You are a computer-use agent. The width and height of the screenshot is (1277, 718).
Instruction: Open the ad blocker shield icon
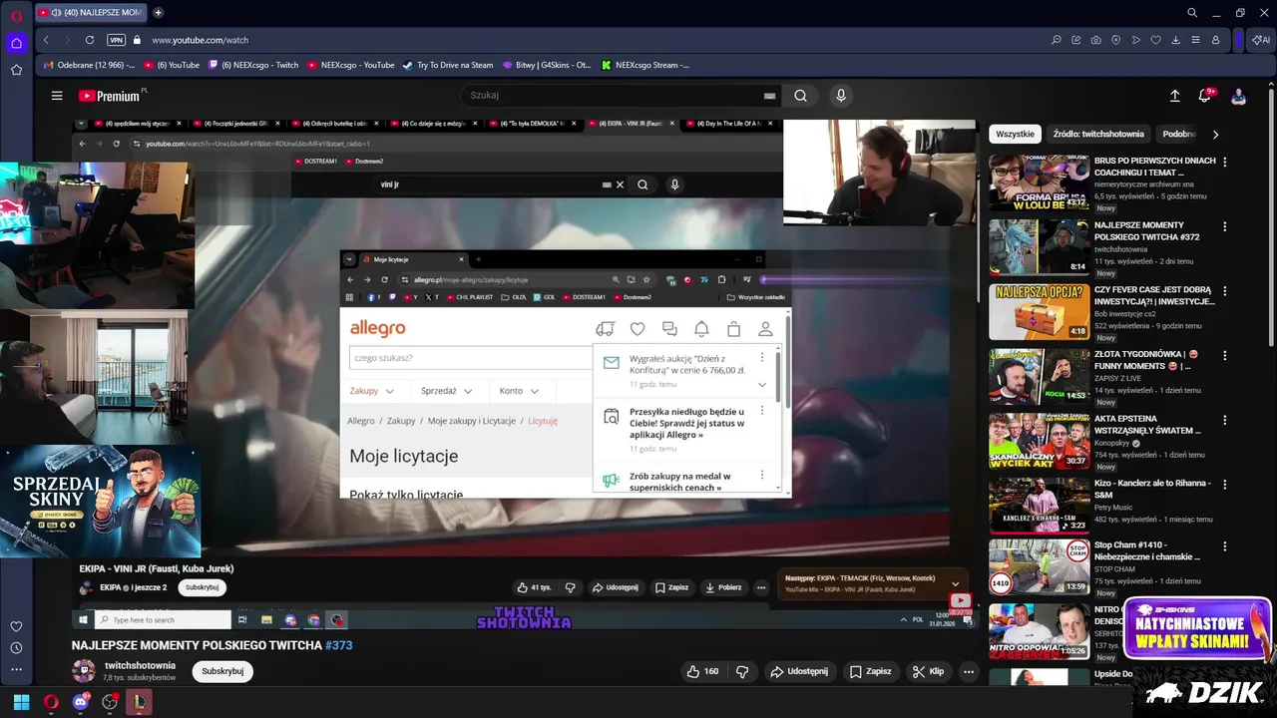(x=1116, y=40)
